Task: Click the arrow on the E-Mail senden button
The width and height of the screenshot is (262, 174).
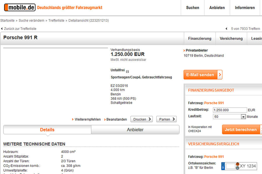Action: [220, 75]
